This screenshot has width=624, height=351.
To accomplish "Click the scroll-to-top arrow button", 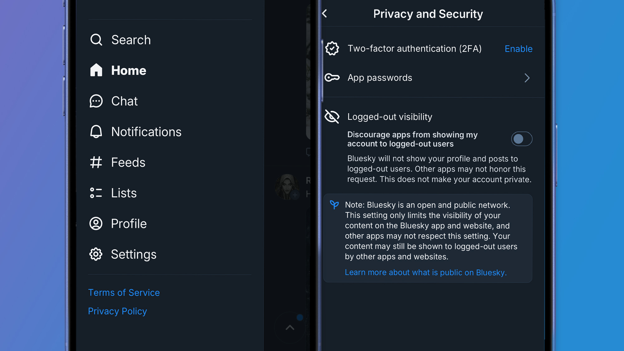I will [290, 328].
